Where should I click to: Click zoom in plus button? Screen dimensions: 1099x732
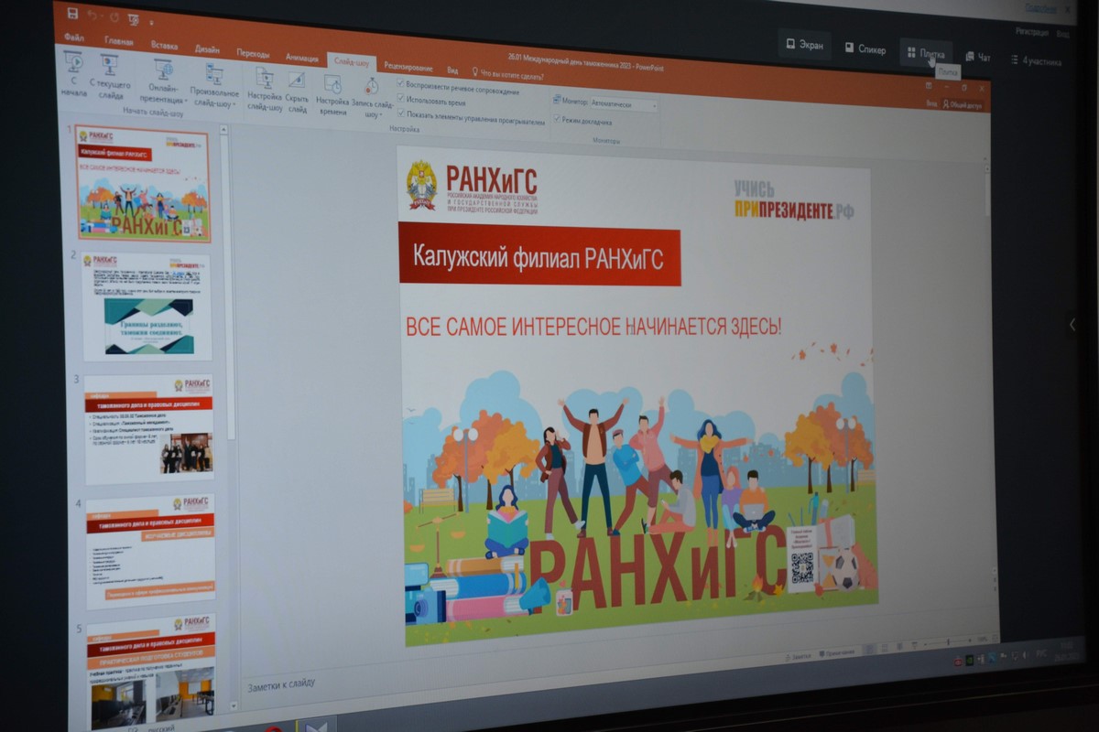(x=970, y=640)
